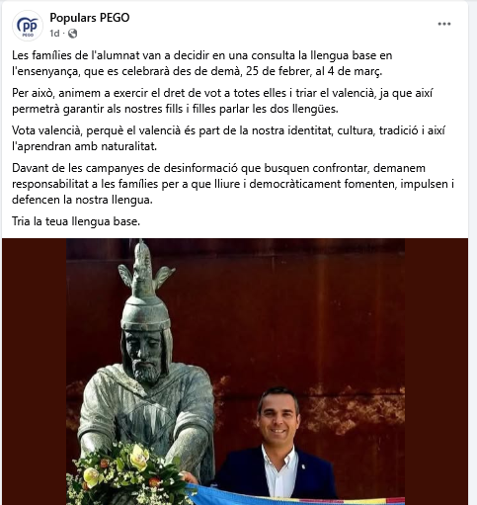Click the man's white shirt collar
477x505 pixels.
pos(279,460)
